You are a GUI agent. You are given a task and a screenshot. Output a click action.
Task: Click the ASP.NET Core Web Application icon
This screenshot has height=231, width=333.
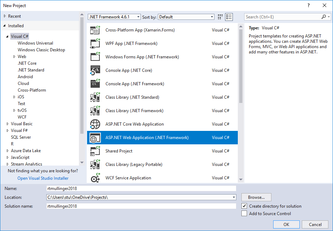coord(95,124)
